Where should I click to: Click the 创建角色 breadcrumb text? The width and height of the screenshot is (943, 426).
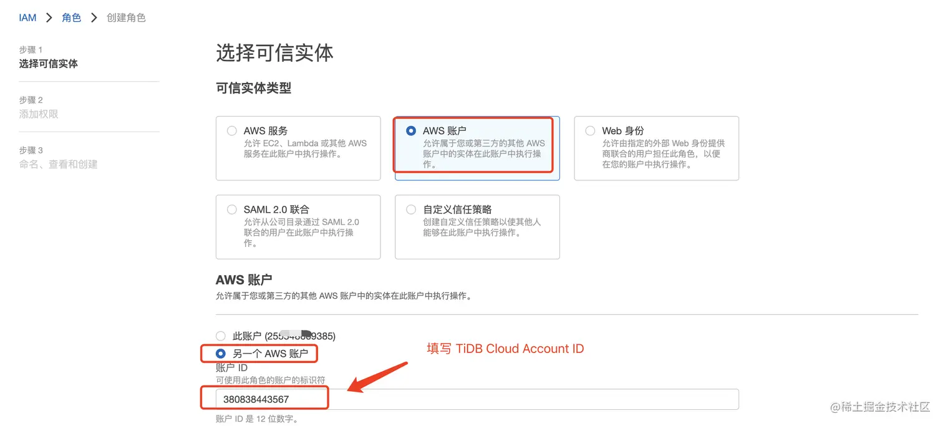(x=126, y=17)
